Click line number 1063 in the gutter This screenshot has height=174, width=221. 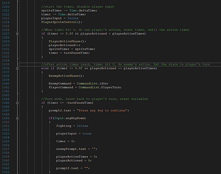6,172
